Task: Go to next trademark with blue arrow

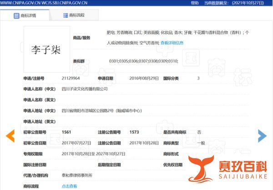Action: [262, 136]
